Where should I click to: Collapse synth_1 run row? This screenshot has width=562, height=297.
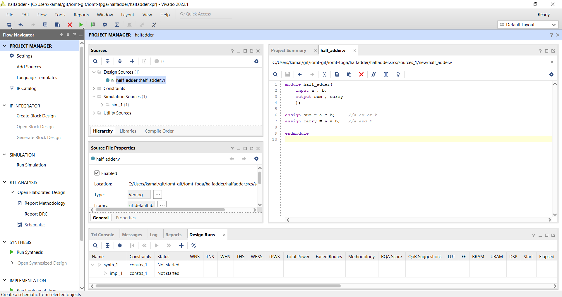point(93,265)
